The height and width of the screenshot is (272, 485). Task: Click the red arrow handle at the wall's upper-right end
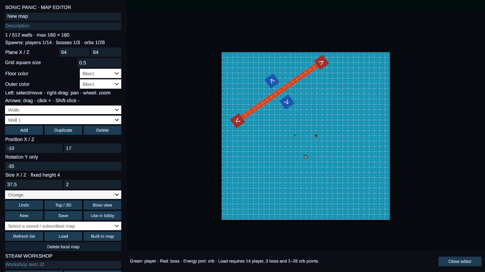(x=321, y=62)
